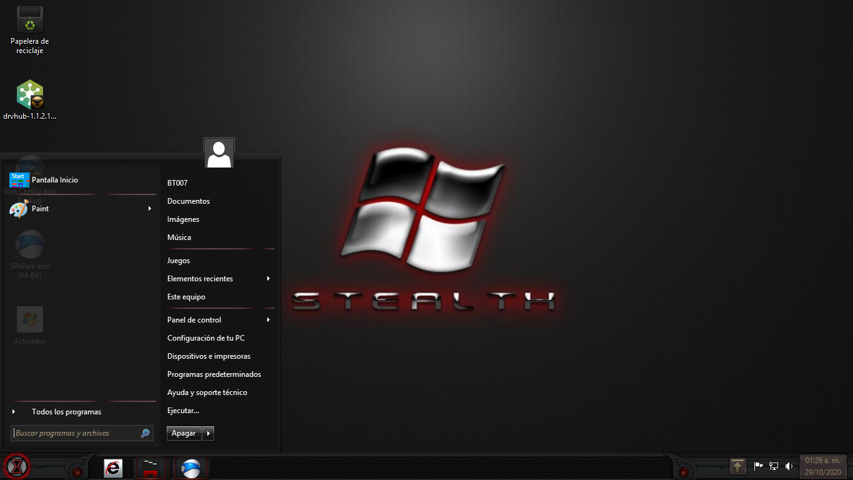
Task: Open Imágenes in Start menu
Action: click(x=184, y=219)
